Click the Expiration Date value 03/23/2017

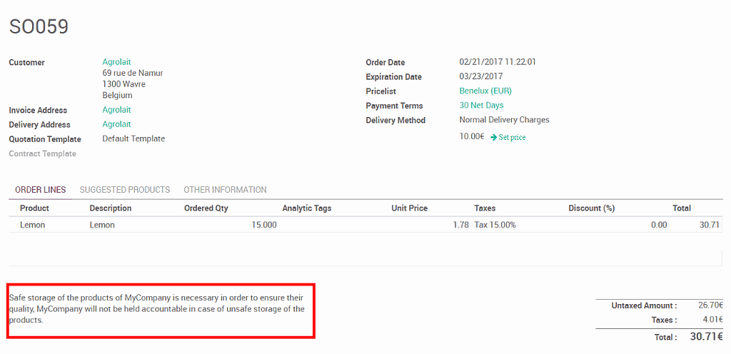480,76
